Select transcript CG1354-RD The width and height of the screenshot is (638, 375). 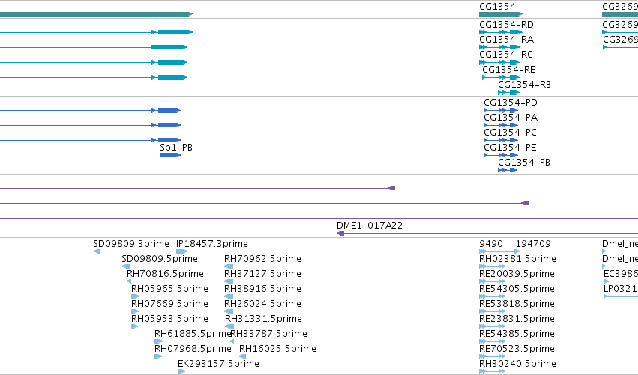pos(506,25)
